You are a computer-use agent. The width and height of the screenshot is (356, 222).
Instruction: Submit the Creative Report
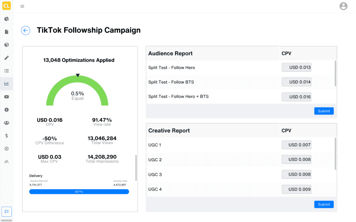(x=324, y=204)
